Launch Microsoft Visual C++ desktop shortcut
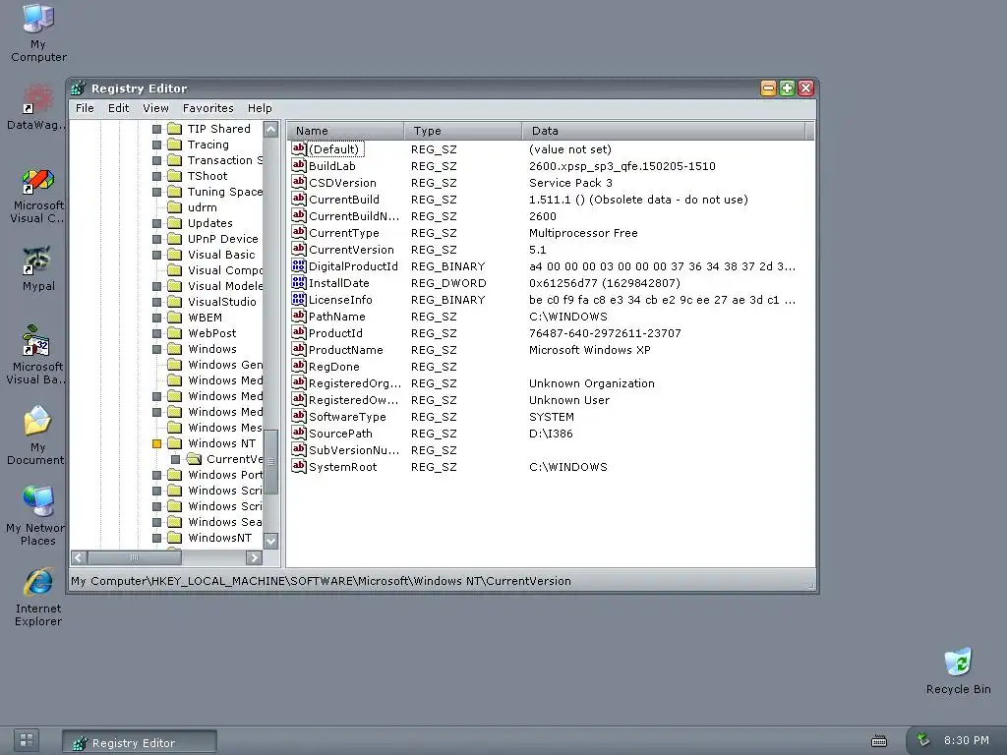Screen dimensions: 1007x755 pyautogui.click(x=38, y=196)
